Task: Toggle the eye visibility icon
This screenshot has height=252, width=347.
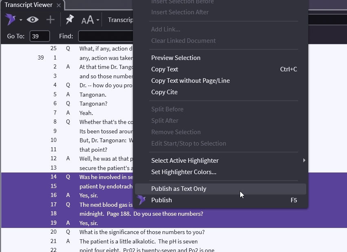Action: [x=33, y=20]
